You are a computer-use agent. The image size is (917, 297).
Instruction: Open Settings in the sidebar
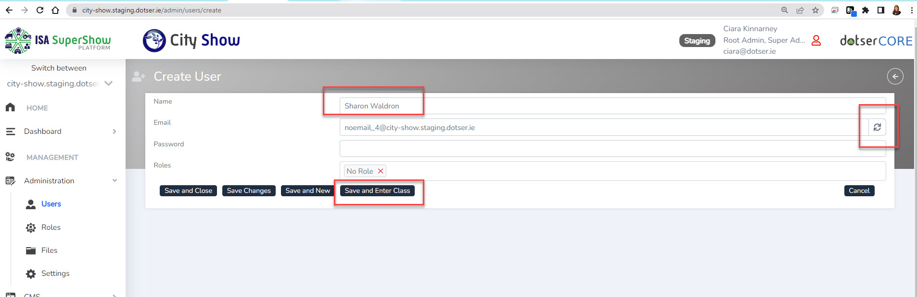pos(55,273)
